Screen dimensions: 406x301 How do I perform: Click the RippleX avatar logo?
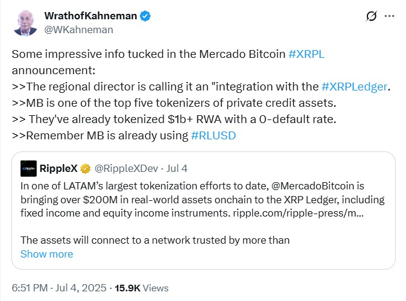[28, 168]
